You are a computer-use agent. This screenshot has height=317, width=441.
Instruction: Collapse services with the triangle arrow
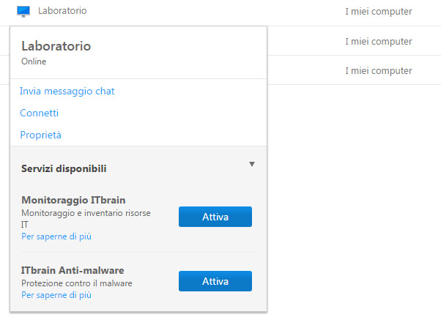pos(251,165)
